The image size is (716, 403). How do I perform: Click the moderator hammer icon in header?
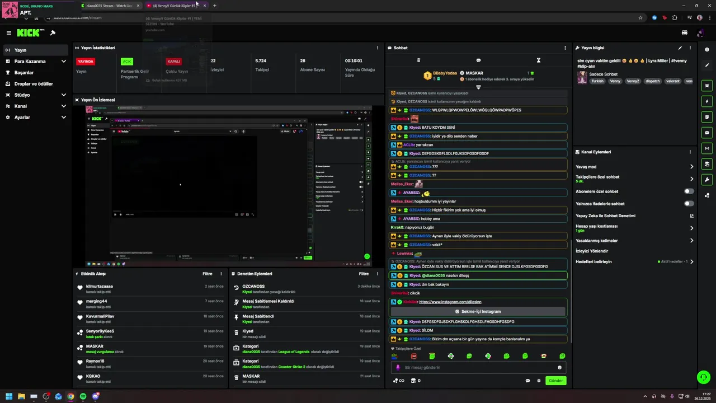53,33
